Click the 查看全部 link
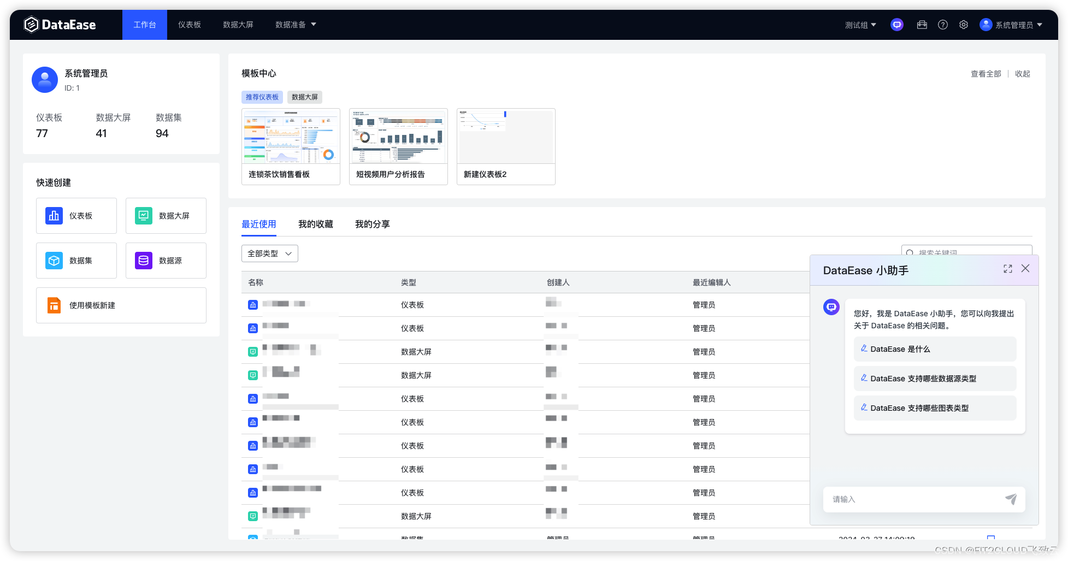This screenshot has width=1068, height=561. click(986, 73)
